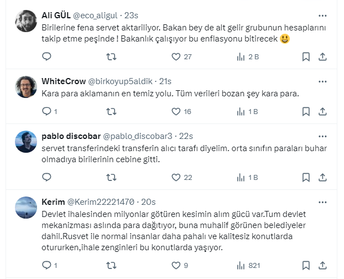Share Kerim's tweet
344x279 pixels.
point(323,266)
